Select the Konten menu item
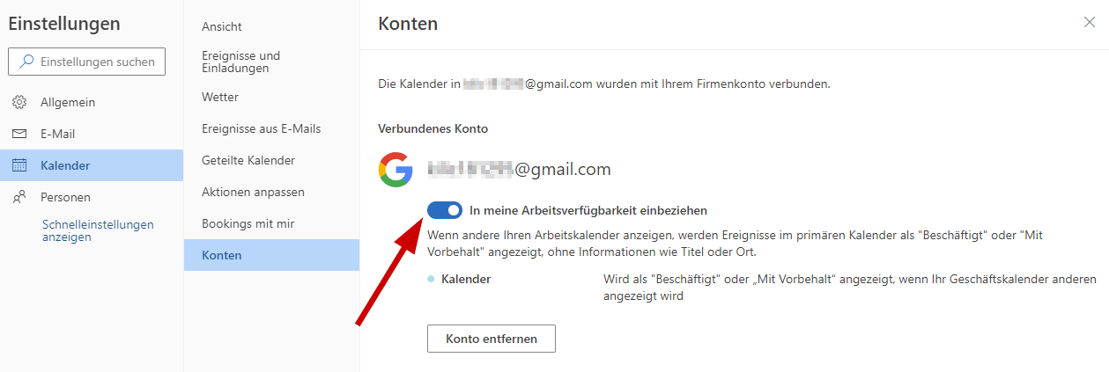The width and height of the screenshot is (1109, 372). pos(271,255)
